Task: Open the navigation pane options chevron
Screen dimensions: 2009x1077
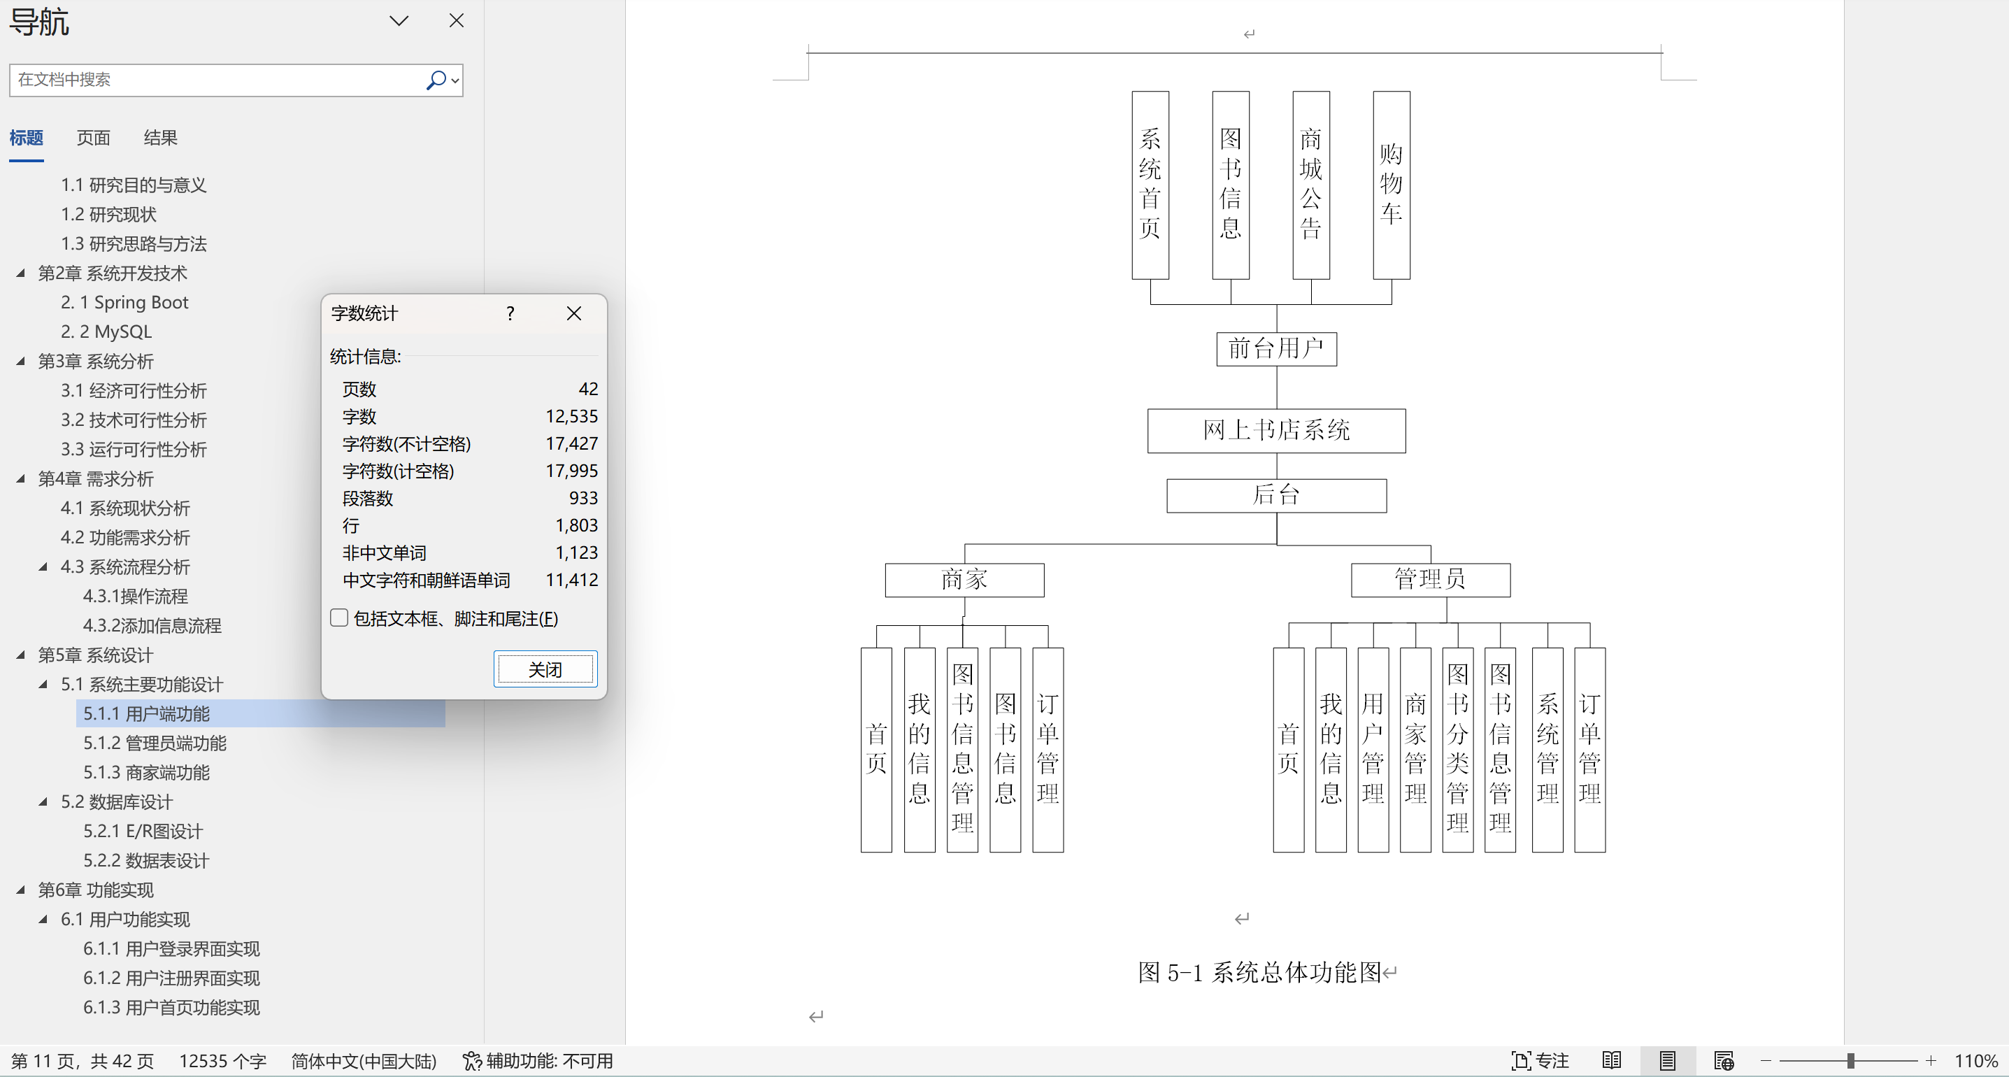Action: [x=399, y=21]
